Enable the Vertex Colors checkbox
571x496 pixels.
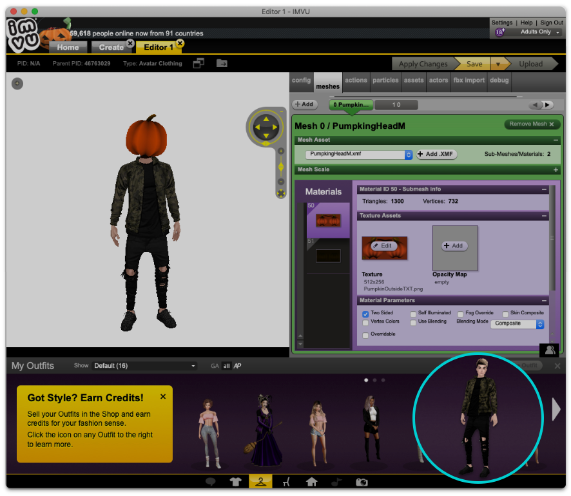point(365,323)
